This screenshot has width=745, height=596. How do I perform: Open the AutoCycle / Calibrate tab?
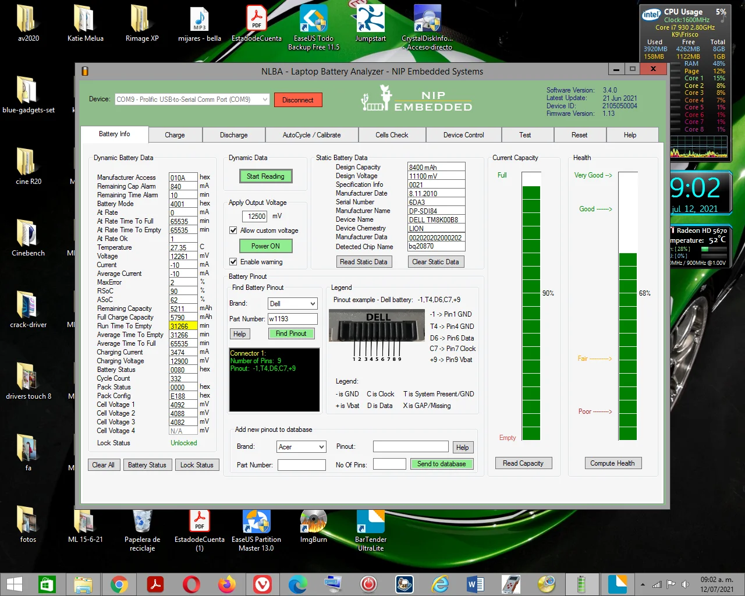312,135
